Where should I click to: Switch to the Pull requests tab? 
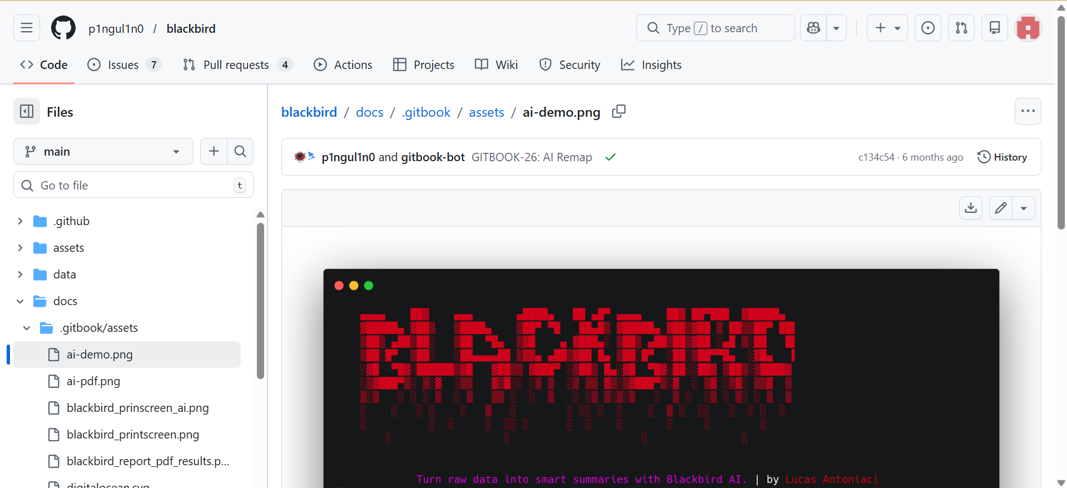[238, 65]
